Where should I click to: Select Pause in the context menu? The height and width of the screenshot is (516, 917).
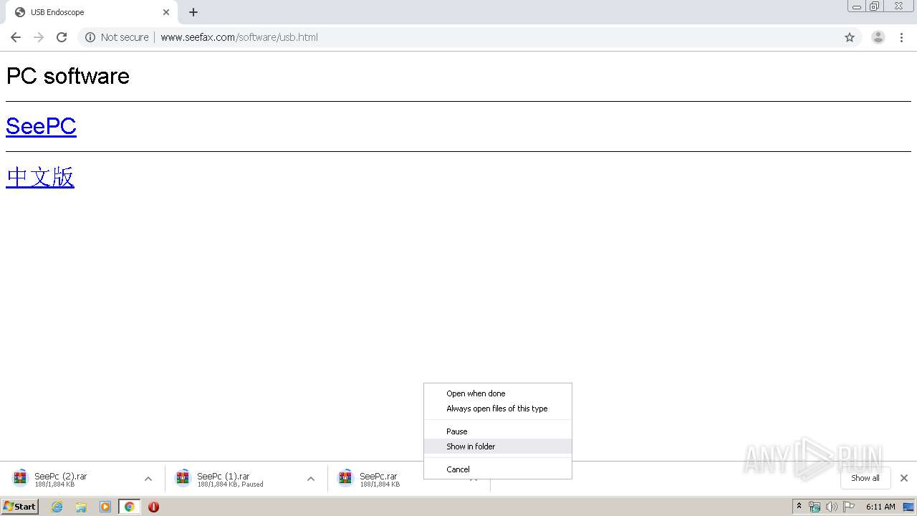point(498,431)
